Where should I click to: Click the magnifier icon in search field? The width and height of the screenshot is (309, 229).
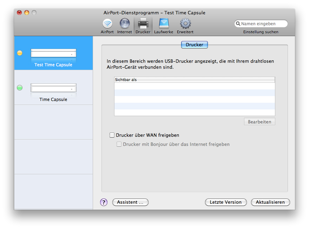click(238, 23)
